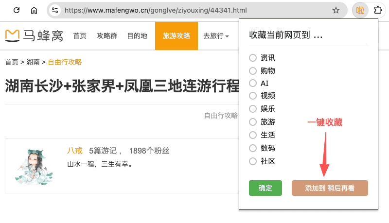Click the 啦 bookmark extension icon
Viewport: 389px width, 223px height.
click(x=360, y=10)
